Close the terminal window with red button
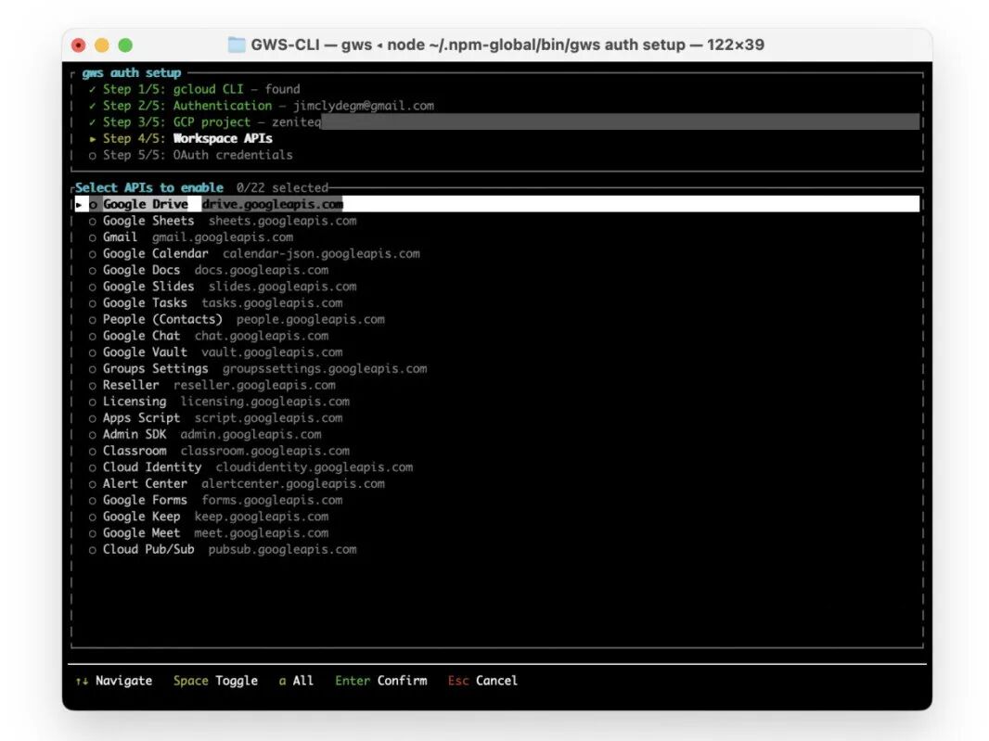Image resolution: width=989 pixels, height=741 pixels. pyautogui.click(x=78, y=45)
